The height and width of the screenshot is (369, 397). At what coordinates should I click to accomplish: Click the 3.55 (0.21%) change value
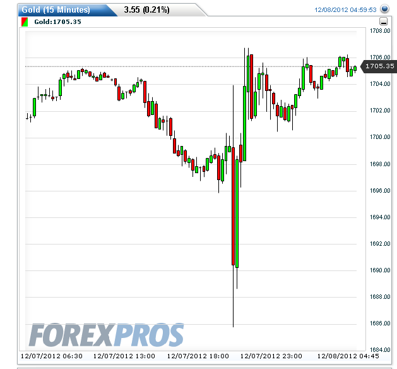(146, 10)
